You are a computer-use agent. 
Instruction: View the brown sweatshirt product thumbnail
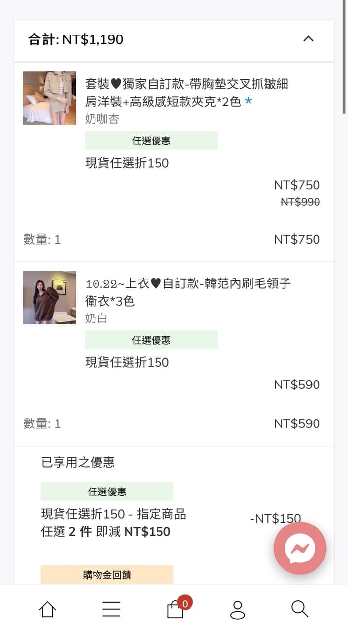(x=49, y=297)
